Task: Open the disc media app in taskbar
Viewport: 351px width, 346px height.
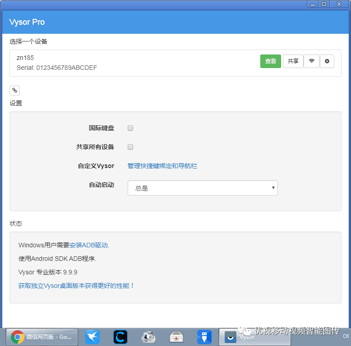Action: [148, 337]
